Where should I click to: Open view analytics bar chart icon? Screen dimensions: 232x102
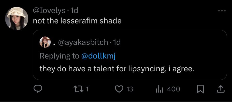point(160,89)
